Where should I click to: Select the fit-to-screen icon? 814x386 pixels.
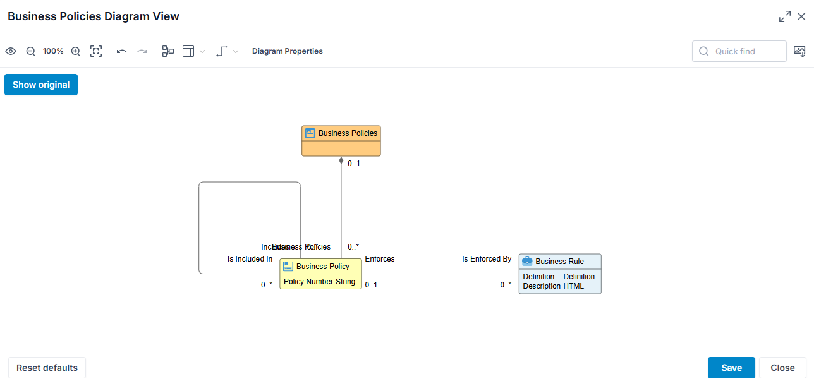coord(96,51)
